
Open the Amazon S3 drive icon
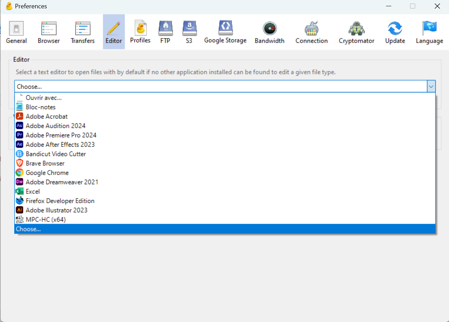189,28
